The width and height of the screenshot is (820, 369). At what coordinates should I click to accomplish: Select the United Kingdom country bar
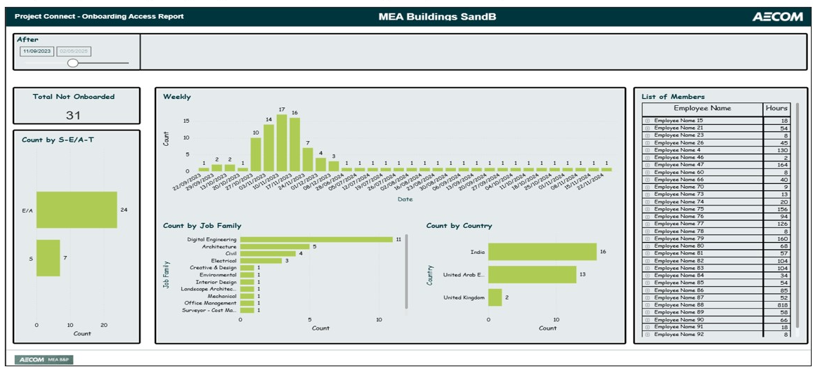pos(495,297)
